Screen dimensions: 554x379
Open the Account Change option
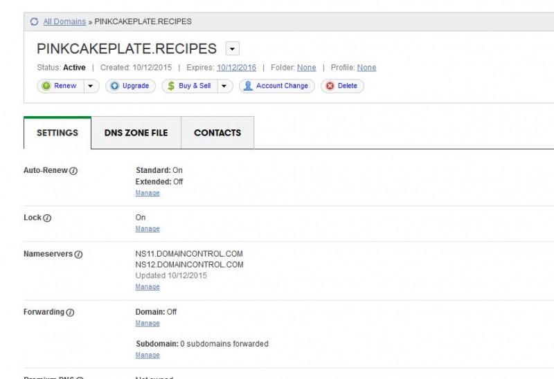point(277,86)
